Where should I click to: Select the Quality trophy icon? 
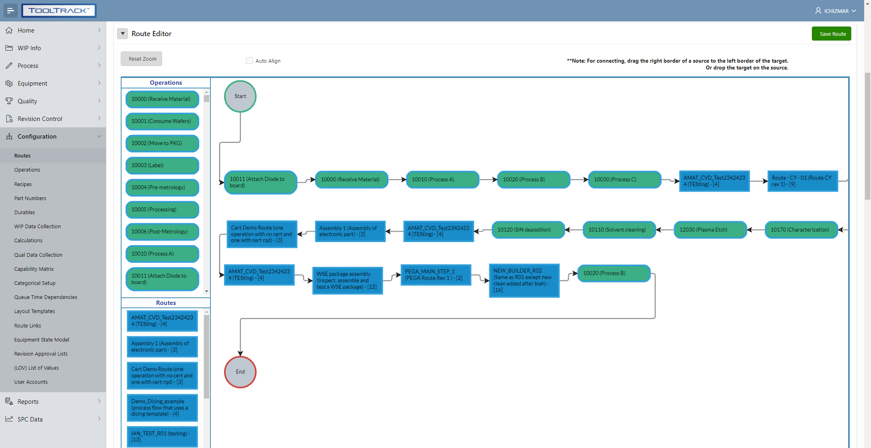tap(9, 101)
